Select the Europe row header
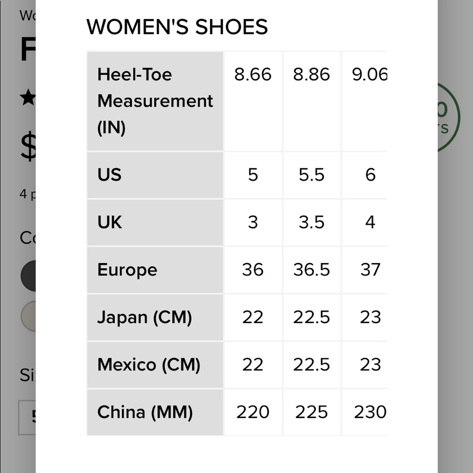The height and width of the screenshot is (473, 473). [x=155, y=270]
